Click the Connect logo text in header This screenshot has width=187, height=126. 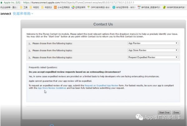6,14
